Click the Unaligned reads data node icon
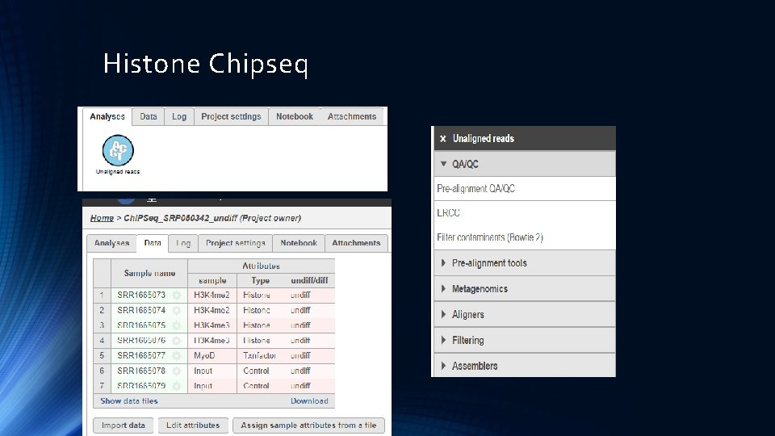 click(118, 150)
